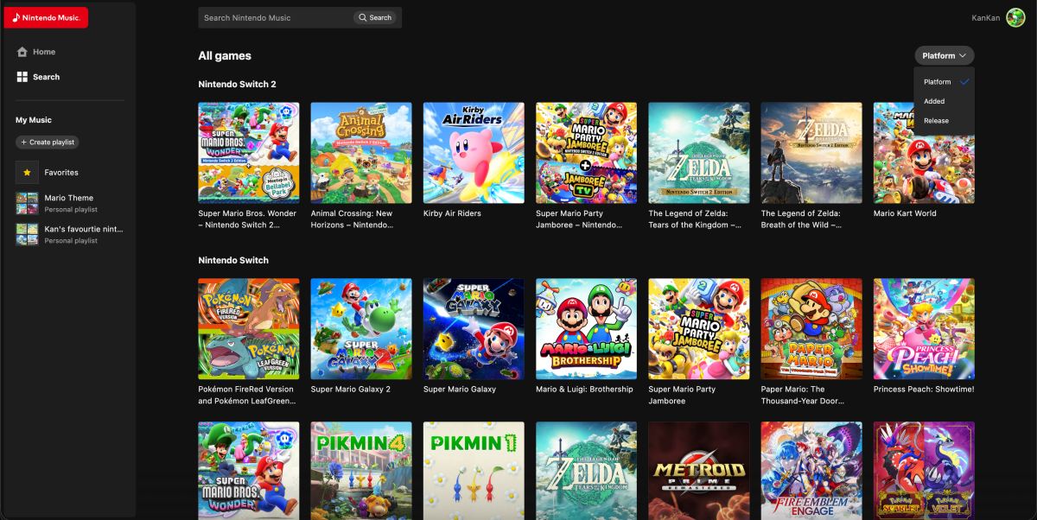
Task: Open Super Mario Party Jamboree Switch 2 cover
Action: (586, 153)
